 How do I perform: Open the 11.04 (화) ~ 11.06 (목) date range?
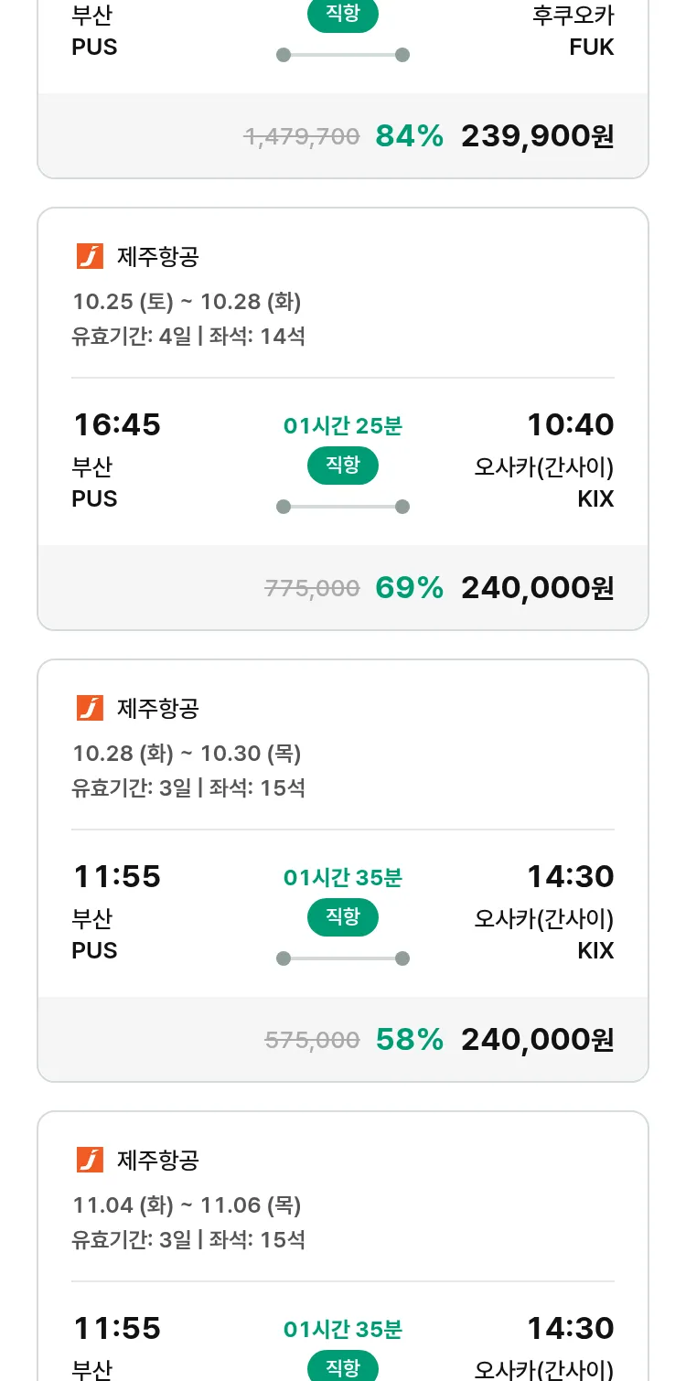[187, 1204]
